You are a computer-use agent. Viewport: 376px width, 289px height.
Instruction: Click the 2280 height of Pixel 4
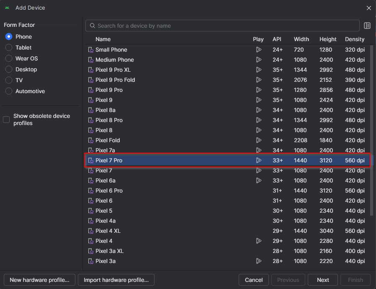[x=326, y=241]
